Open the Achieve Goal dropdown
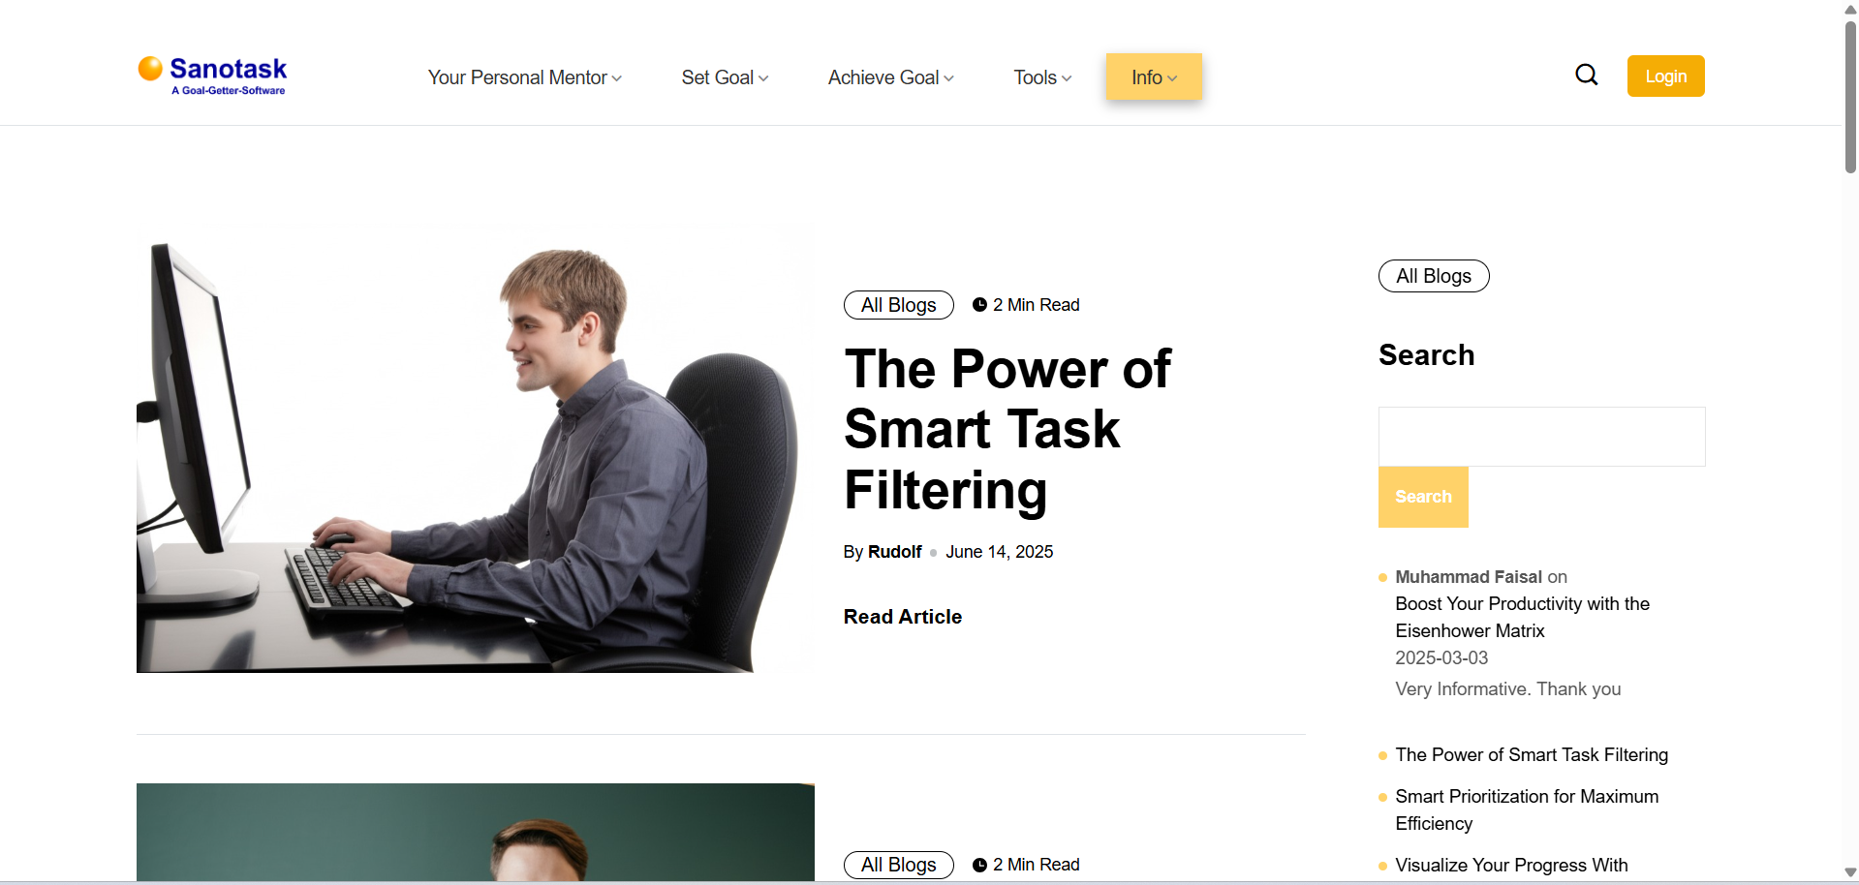The width and height of the screenshot is (1859, 885). 891,77
